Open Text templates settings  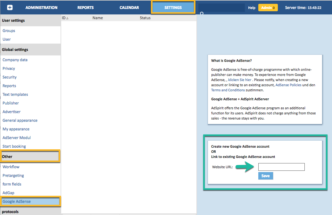pyautogui.click(x=15, y=95)
